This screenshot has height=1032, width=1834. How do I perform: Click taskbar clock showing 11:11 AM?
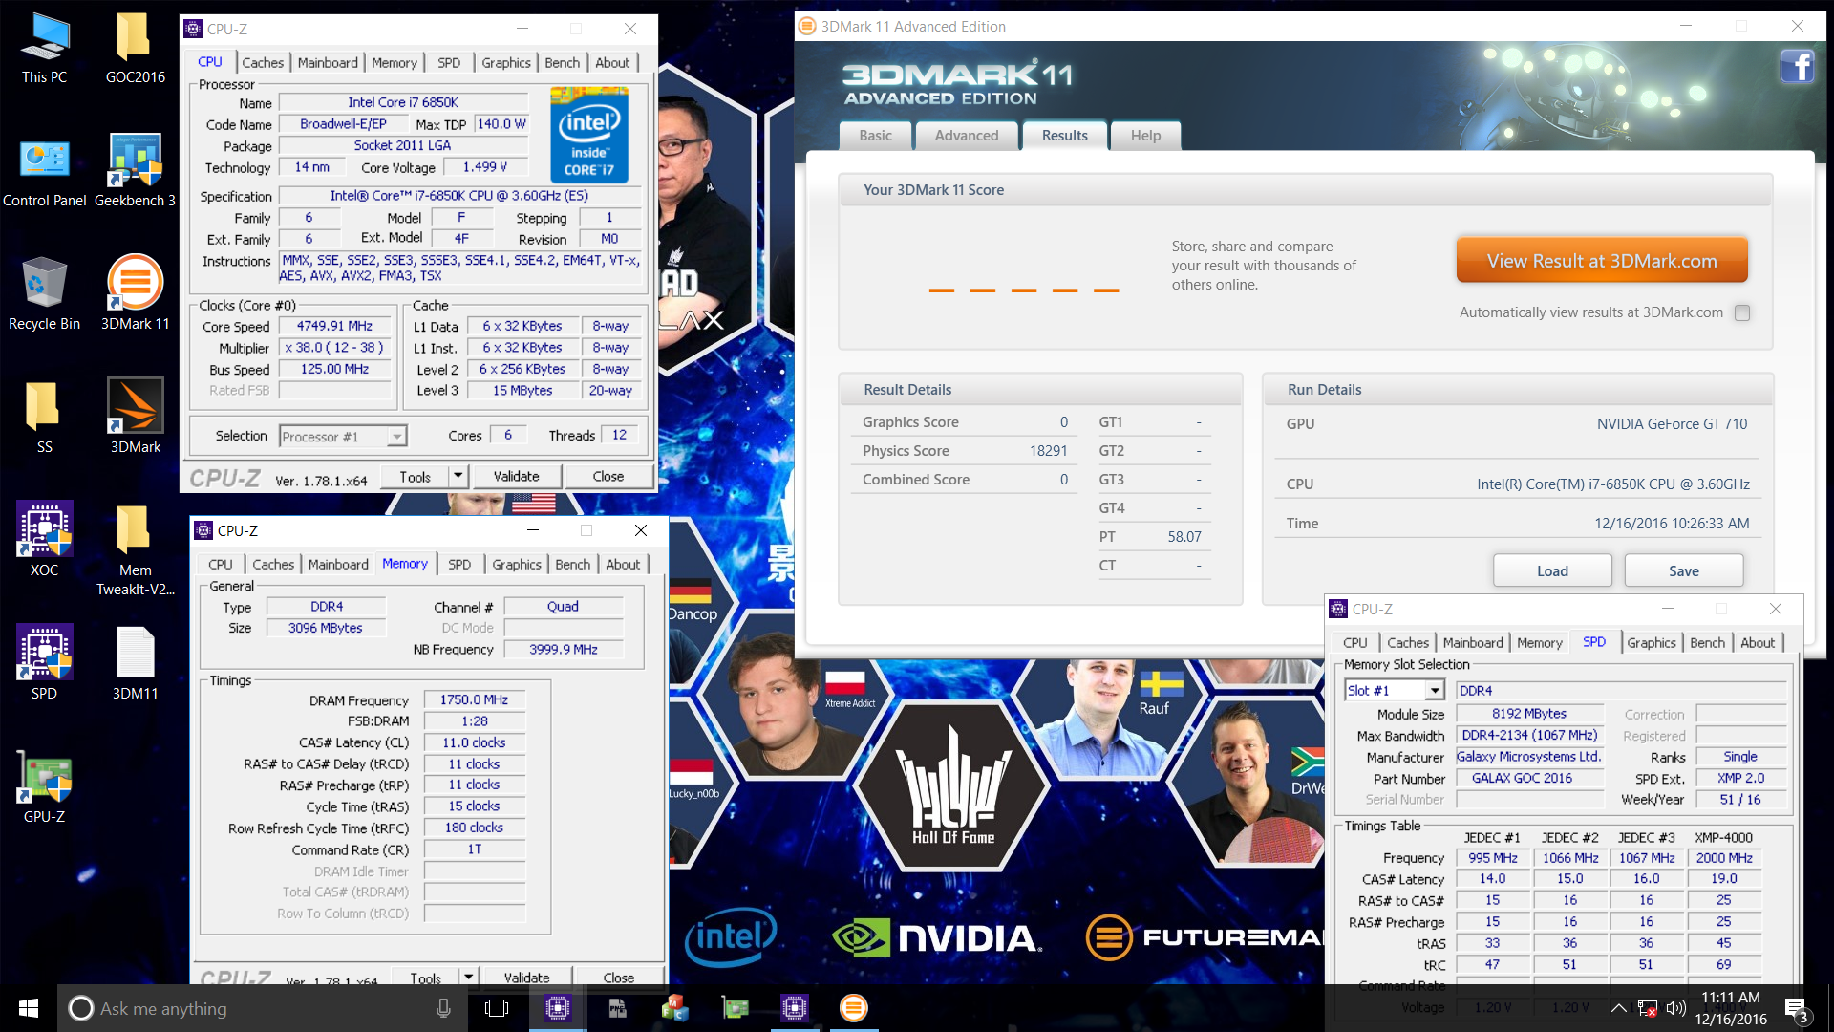(x=1731, y=1008)
